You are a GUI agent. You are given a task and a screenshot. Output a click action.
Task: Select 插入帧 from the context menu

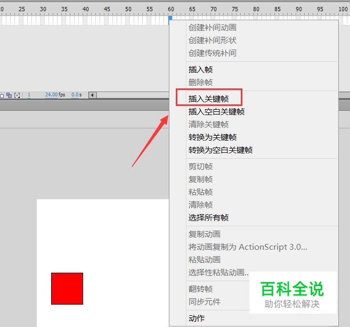200,70
